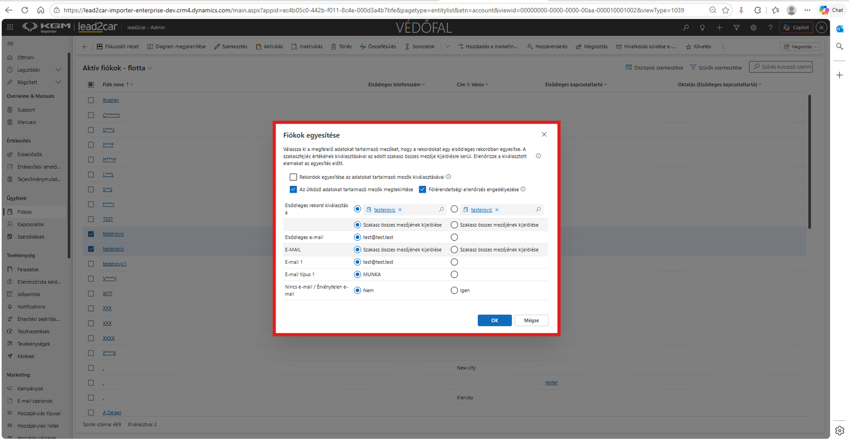Screen dimensions: 849x439
Task: Click info icon beside Fölérendeltségi ellenőrzés
Action: (x=523, y=189)
